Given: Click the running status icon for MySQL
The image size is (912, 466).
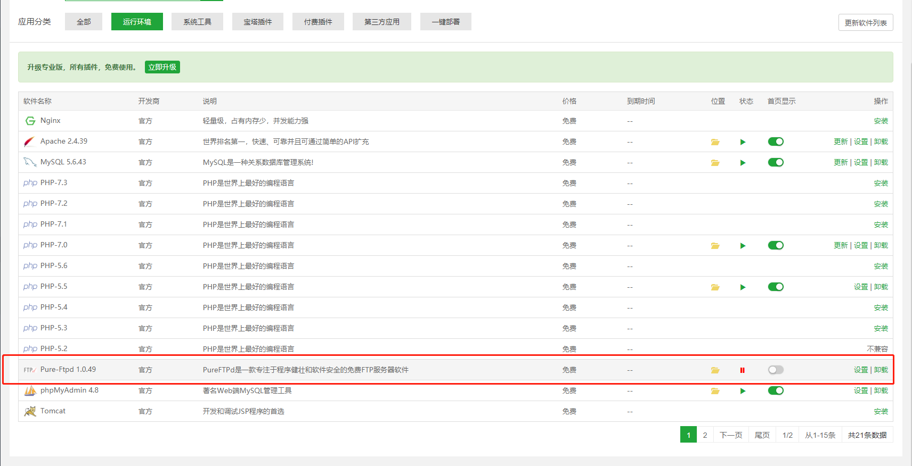Looking at the screenshot, I should 743,163.
